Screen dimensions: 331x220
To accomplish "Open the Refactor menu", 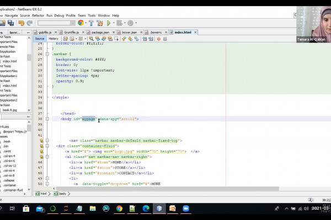I will (38, 15).
